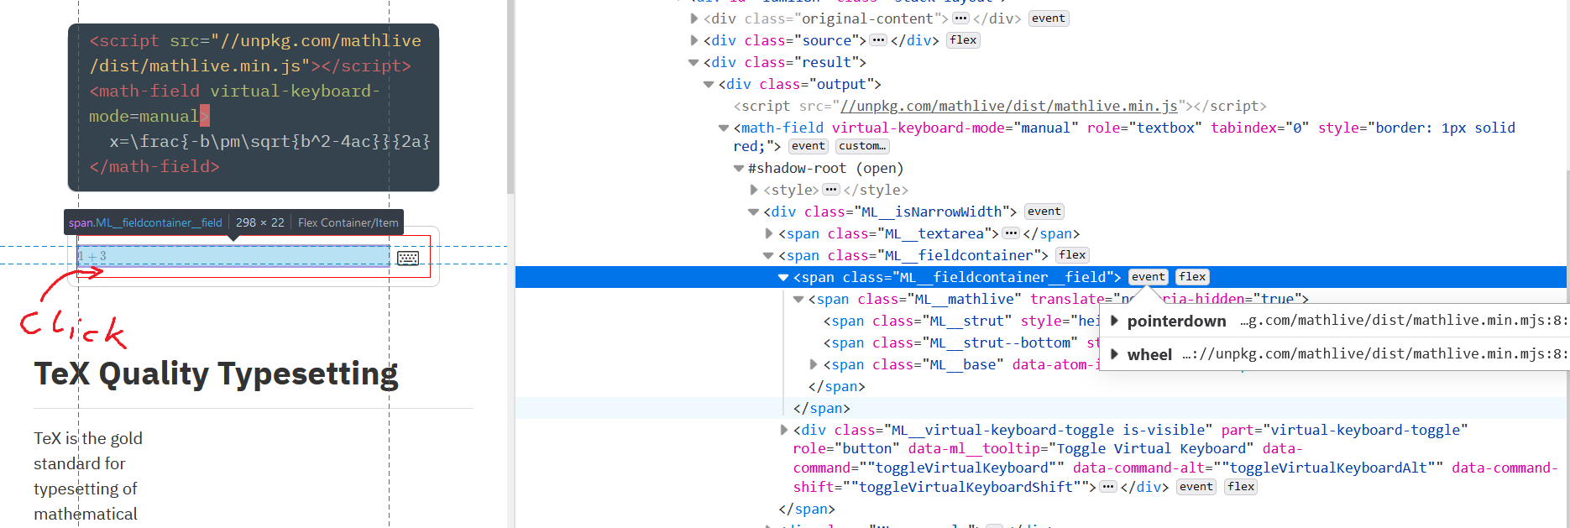Image resolution: width=1570 pixels, height=528 pixels.
Task: Click ellipsis badge in ML__textarea span
Action: [x=1011, y=233]
